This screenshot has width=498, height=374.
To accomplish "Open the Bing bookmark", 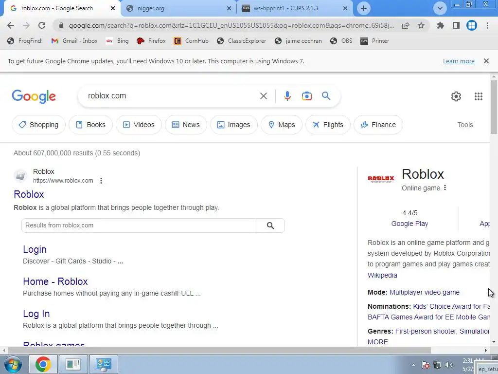I will tap(117, 41).
